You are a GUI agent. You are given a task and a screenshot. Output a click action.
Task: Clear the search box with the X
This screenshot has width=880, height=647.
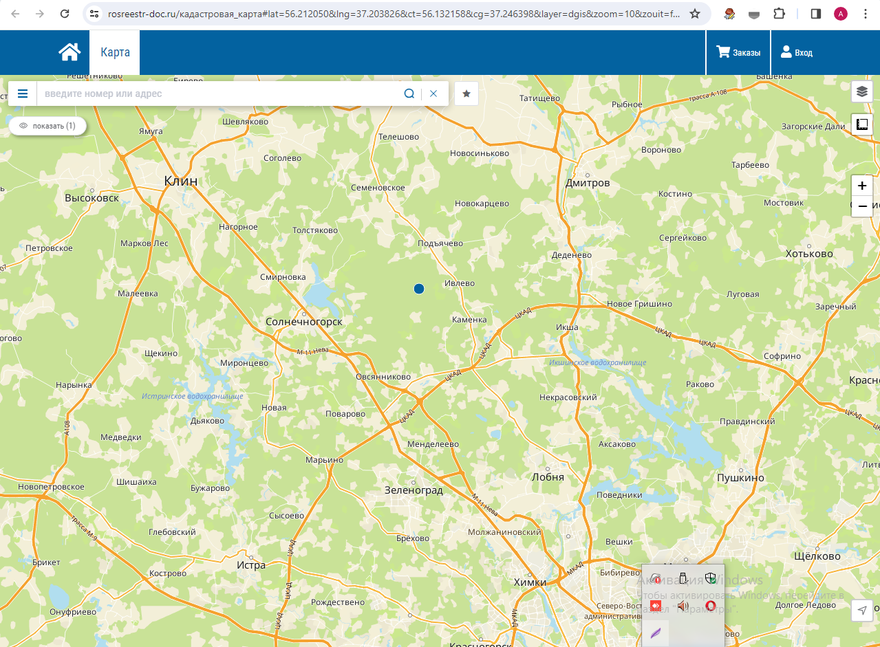pos(433,94)
